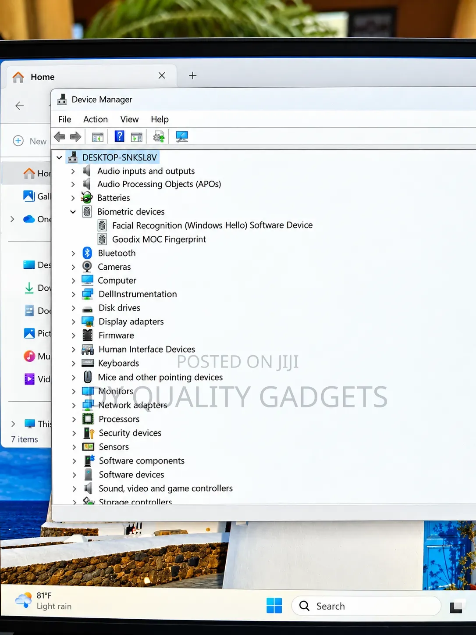Screen dimensions: 476x635
Task: Open the Help menu
Action: [x=160, y=119]
